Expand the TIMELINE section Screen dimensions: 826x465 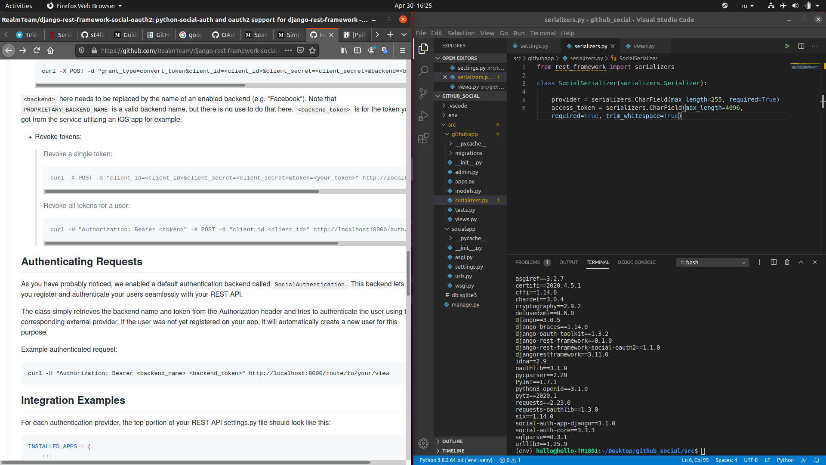coord(470,451)
